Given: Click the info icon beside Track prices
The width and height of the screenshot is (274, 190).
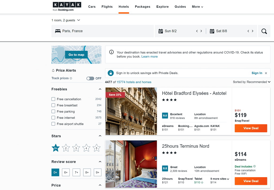Looking at the screenshot, I should [71, 78].
